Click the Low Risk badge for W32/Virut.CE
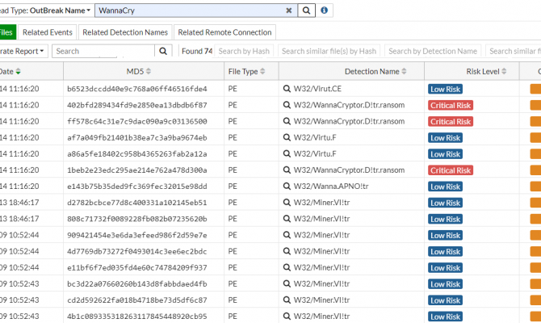Image resolution: width=541 pixels, height=323 pixels. 445,89
